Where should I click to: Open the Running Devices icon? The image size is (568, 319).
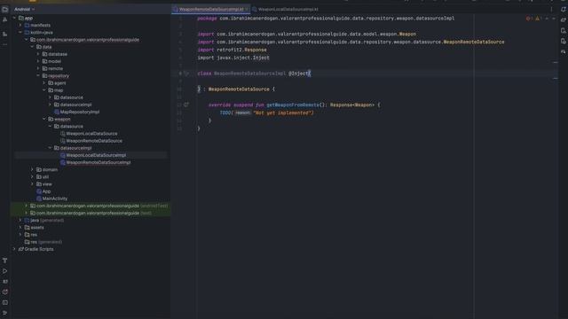564,42
